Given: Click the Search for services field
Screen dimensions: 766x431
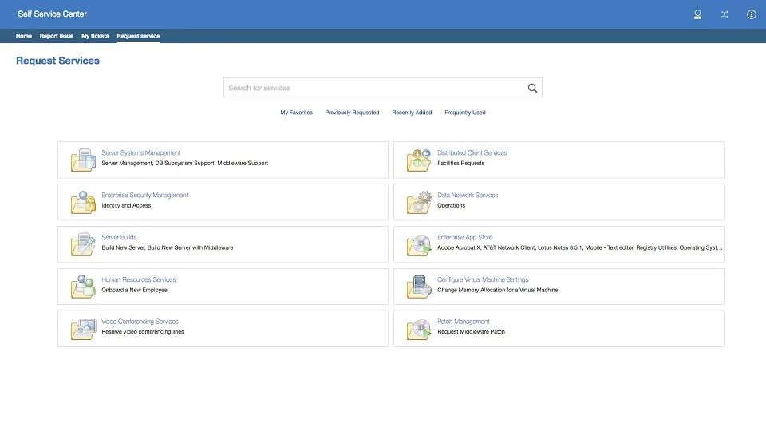Looking at the screenshot, I should [x=373, y=88].
